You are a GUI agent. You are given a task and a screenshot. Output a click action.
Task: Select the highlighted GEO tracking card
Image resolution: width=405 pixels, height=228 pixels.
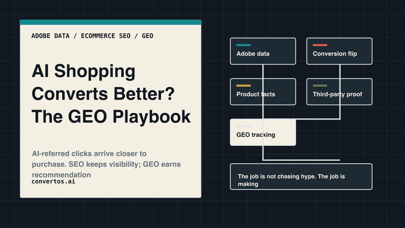(x=263, y=132)
